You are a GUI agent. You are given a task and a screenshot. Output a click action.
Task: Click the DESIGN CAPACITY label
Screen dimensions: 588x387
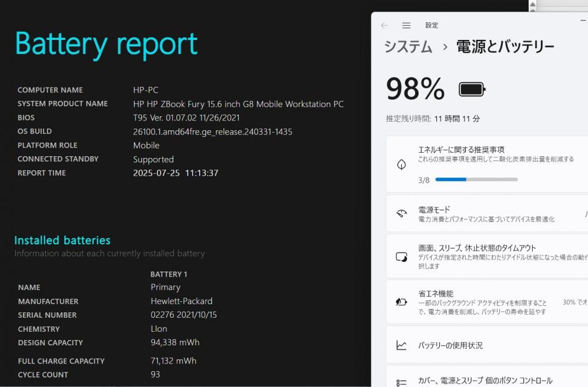[x=50, y=343]
